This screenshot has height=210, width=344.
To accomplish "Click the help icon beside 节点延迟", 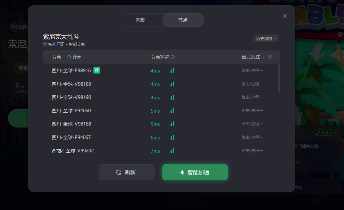I will tap(173, 57).
